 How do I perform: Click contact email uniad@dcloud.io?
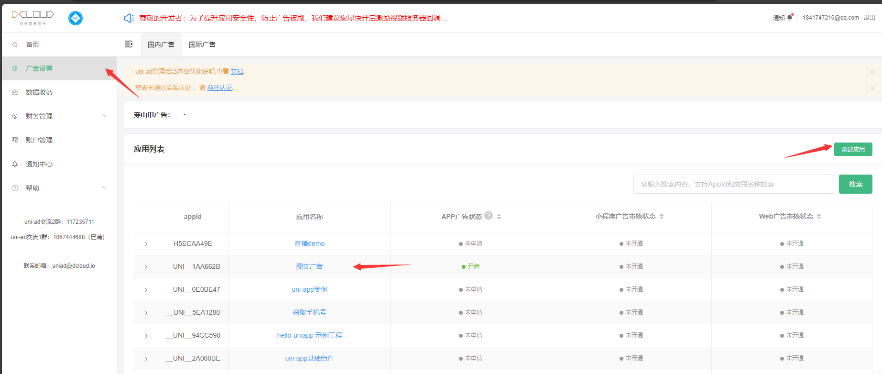point(74,266)
